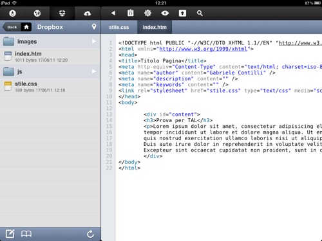Open the clipboard code snippets icon

coord(130,13)
